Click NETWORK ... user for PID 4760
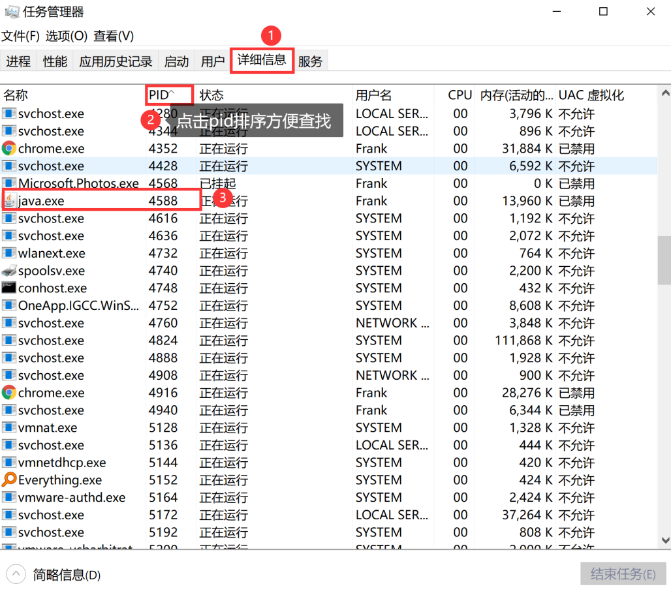Image resolution: width=671 pixels, height=595 pixels. tap(392, 323)
